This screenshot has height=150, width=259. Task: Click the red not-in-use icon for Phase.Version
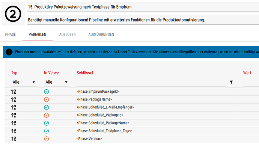pos(47,139)
